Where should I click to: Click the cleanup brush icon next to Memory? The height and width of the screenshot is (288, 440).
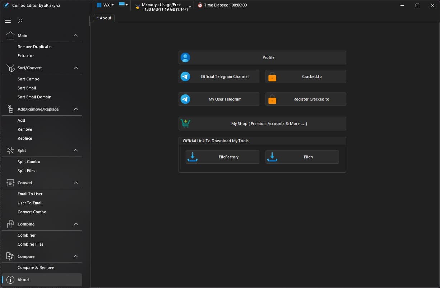137,6
